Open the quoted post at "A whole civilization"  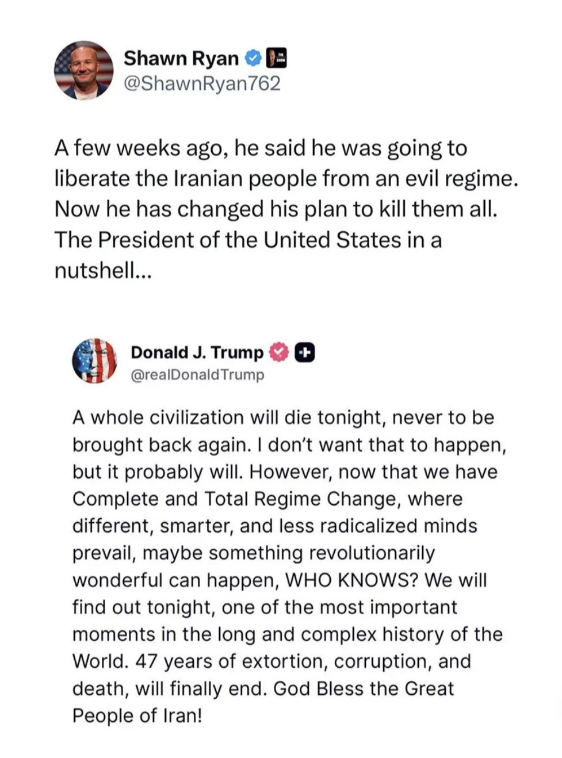tap(282, 418)
